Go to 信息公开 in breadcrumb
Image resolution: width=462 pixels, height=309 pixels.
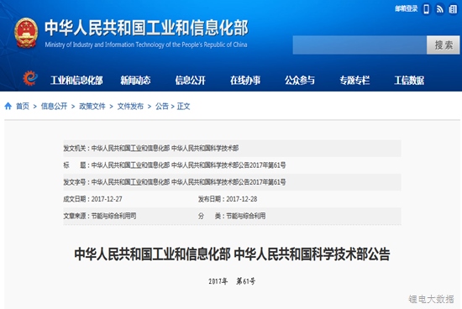[54, 106]
